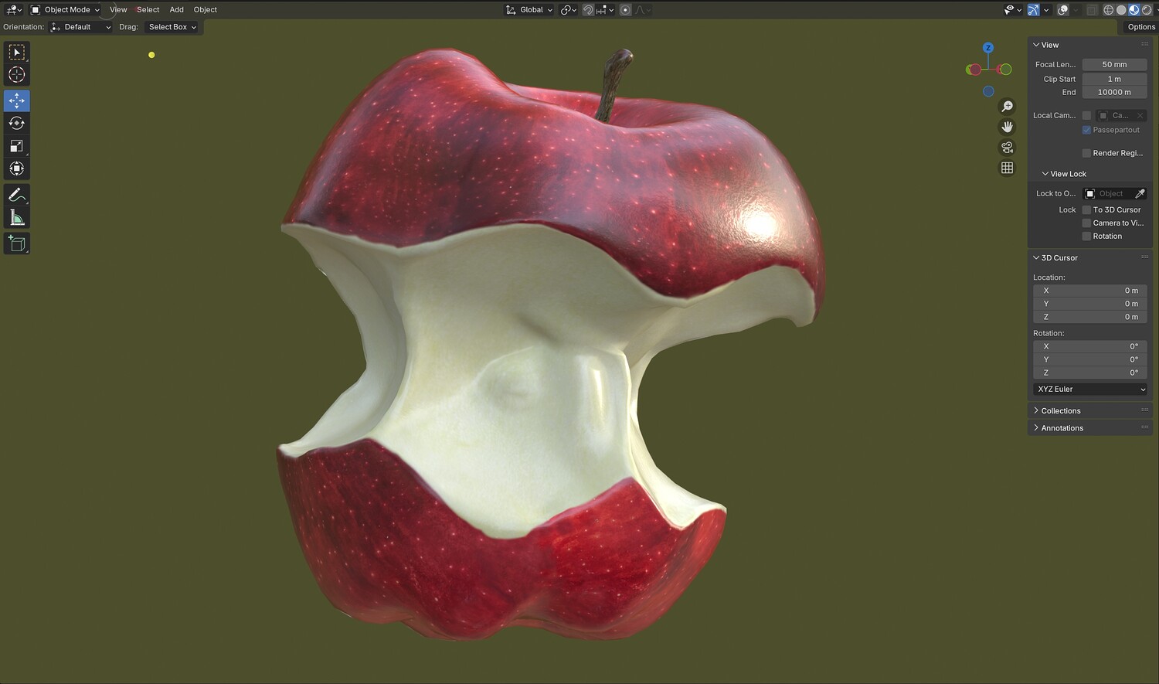Toggle the camera view button

[x=1007, y=147]
